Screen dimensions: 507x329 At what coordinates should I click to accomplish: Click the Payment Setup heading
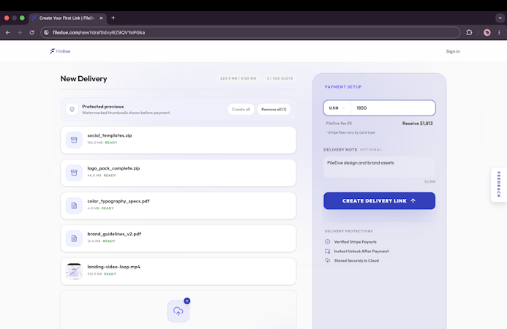[x=343, y=87]
